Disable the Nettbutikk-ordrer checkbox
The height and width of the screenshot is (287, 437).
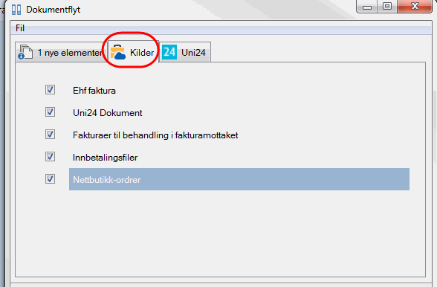pos(51,179)
